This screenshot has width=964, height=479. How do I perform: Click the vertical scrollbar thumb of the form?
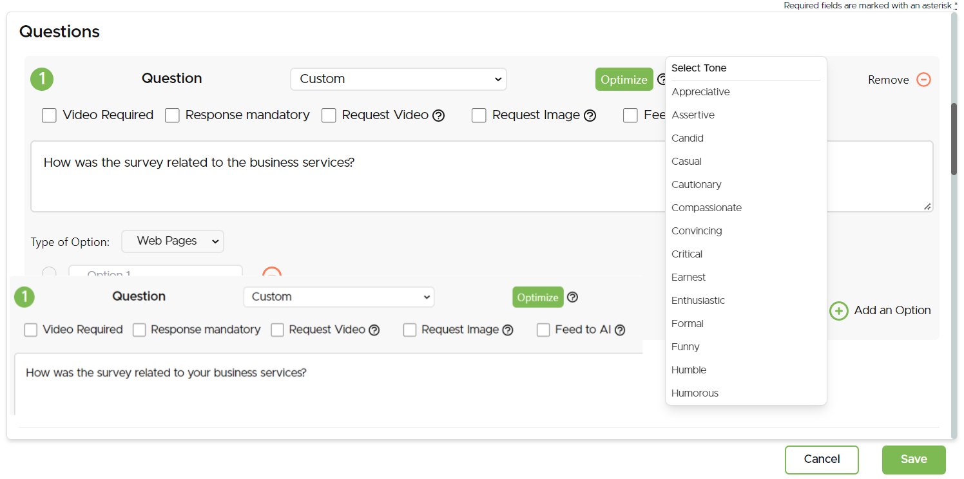pos(954,138)
